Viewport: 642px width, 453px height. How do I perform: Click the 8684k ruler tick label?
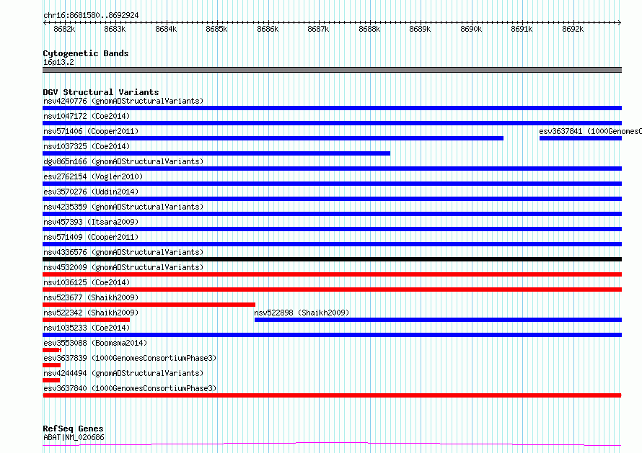(x=166, y=29)
